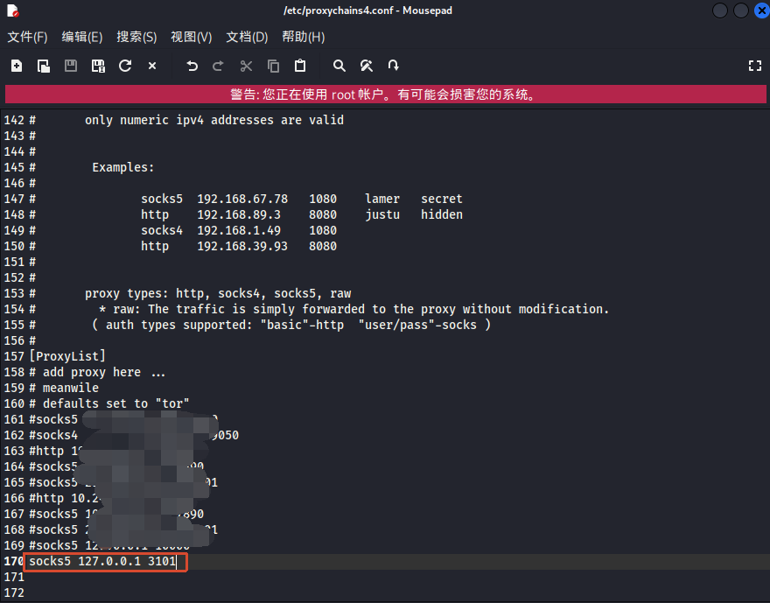Click the "# add proxy here ..." comment

(97, 372)
